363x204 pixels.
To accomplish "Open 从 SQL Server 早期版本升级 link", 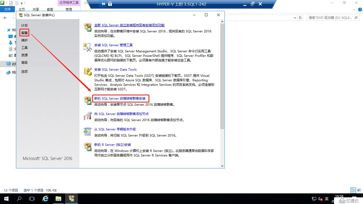I will [115, 129].
